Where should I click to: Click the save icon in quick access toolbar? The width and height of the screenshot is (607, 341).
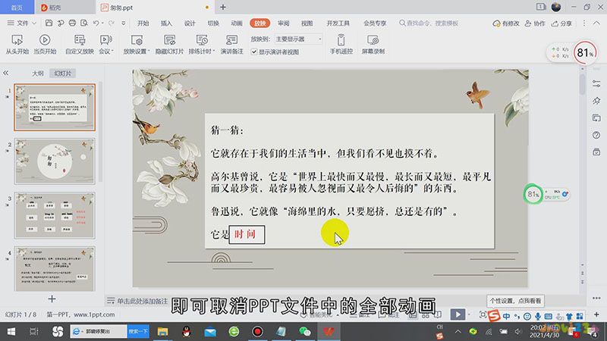pyautogui.click(x=49, y=23)
